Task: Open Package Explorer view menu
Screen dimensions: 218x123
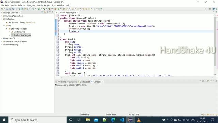Action: tap(47, 12)
